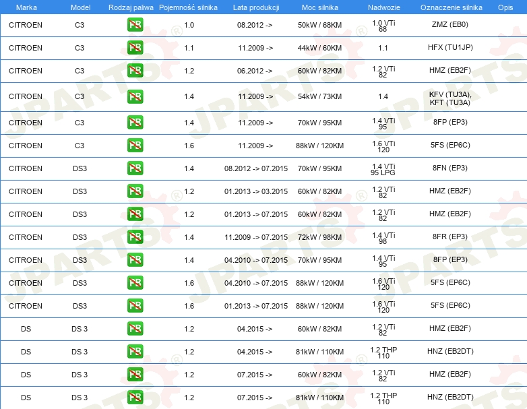Select 1.2 THP 110 in the 04.2015 row
This screenshot has height=409, width=527.
tap(383, 353)
